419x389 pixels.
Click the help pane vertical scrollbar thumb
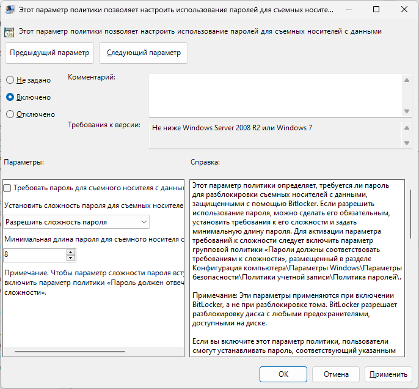pyautogui.click(x=410, y=214)
